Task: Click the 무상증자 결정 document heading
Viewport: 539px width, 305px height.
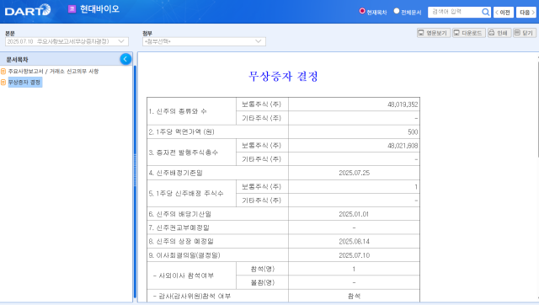Action: coord(283,76)
